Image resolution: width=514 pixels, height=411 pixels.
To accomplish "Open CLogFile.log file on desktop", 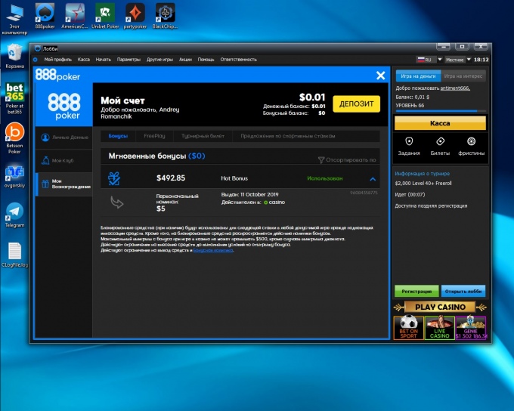I will coord(14,255).
